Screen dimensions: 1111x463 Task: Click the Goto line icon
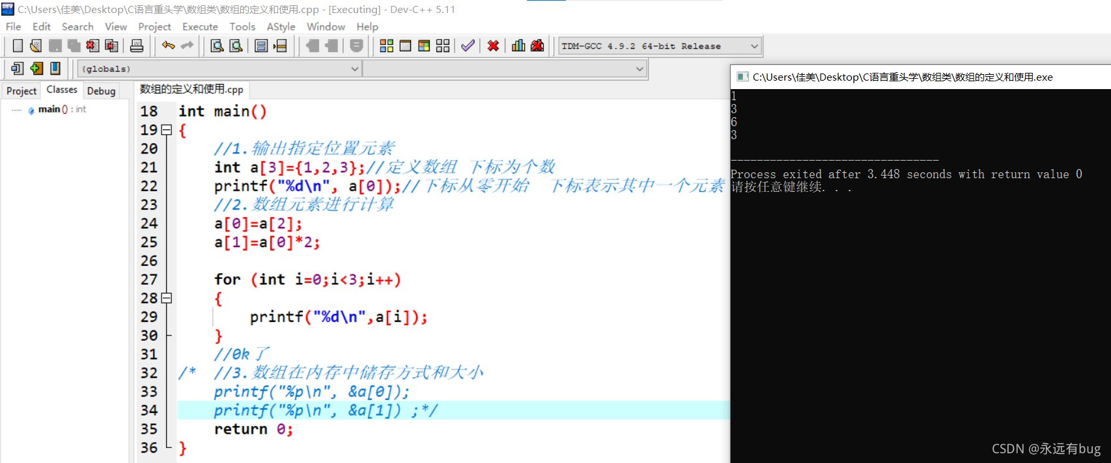pos(280,46)
